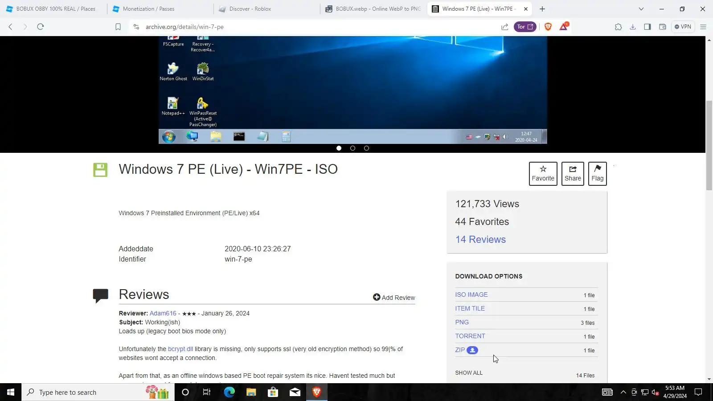
Task: Show browser downloads
Action: tap(633, 27)
